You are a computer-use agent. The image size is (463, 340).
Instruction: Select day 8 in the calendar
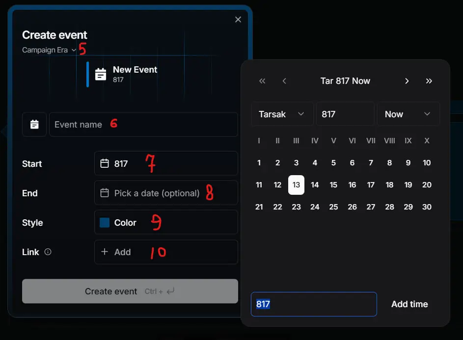click(389, 162)
